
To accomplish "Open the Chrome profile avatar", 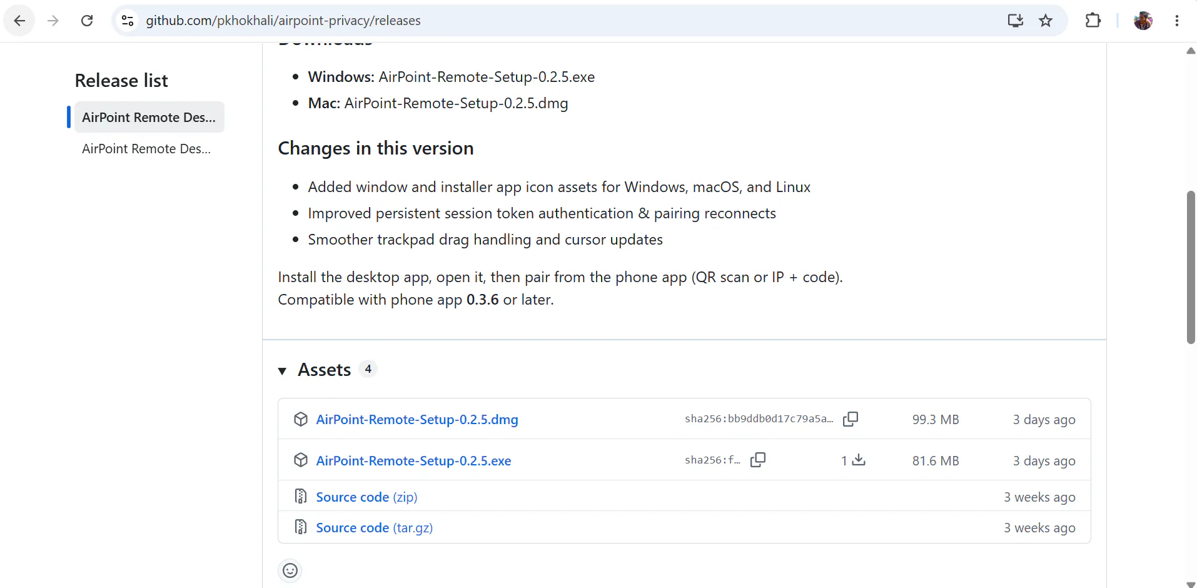I will pyautogui.click(x=1143, y=21).
